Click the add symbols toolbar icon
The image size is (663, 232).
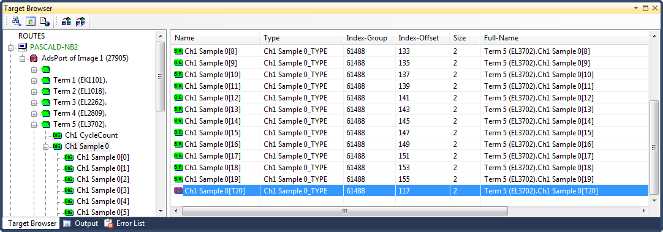(x=66, y=21)
